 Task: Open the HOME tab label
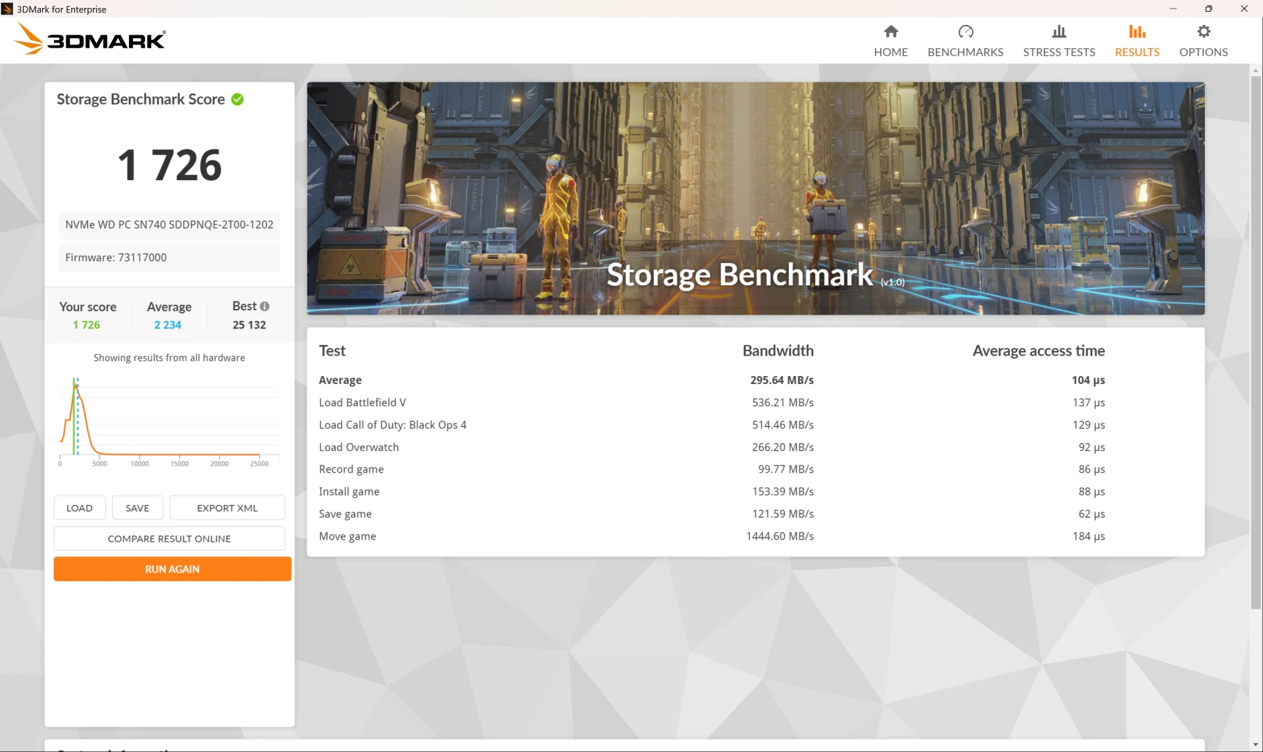[x=891, y=52]
